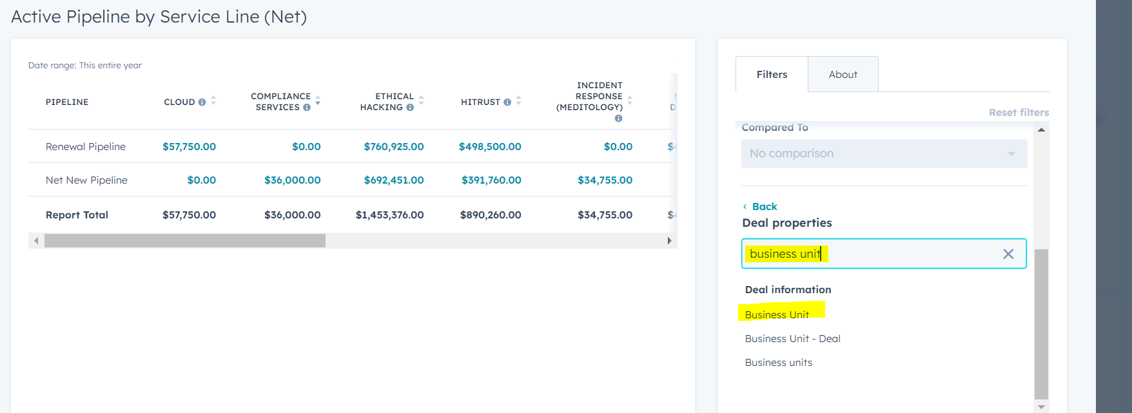
Task: Click the Cloud column info icon
Action: click(x=202, y=102)
